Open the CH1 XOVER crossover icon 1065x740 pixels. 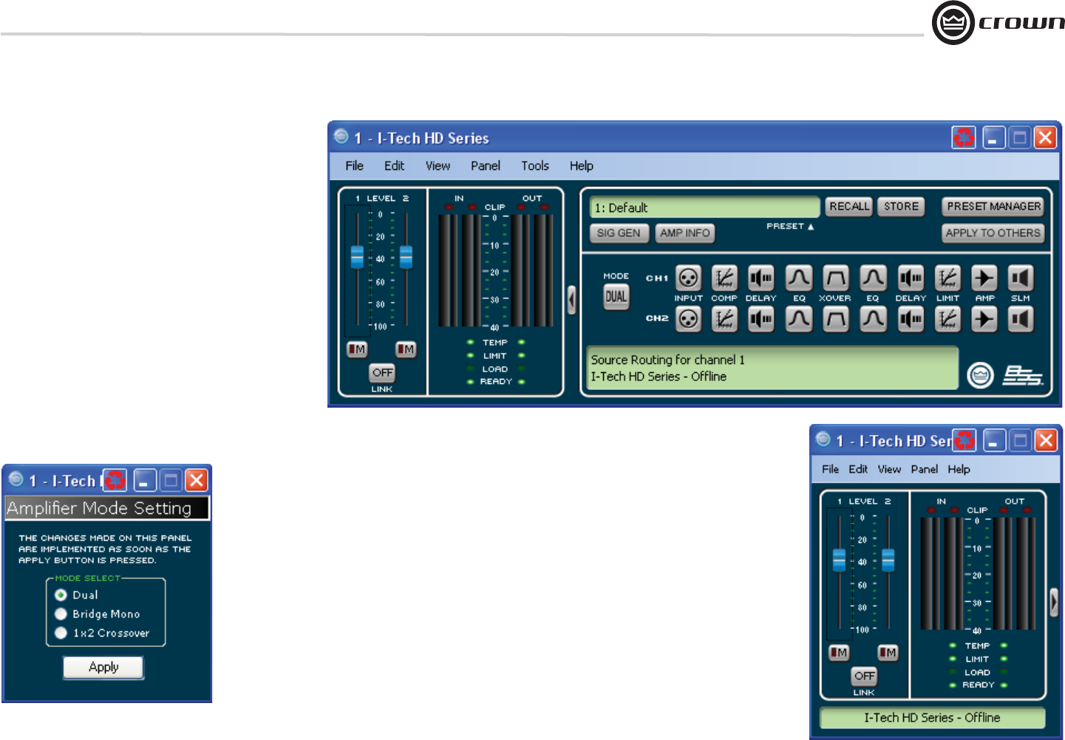coord(836,278)
